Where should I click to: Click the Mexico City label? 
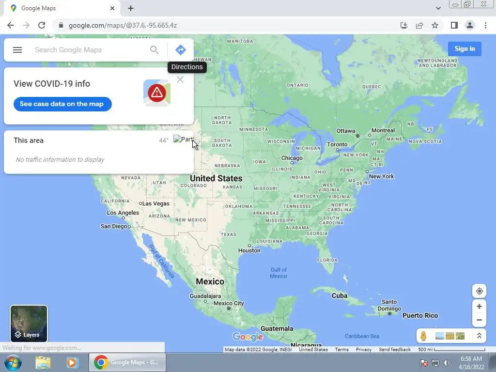[x=229, y=303]
